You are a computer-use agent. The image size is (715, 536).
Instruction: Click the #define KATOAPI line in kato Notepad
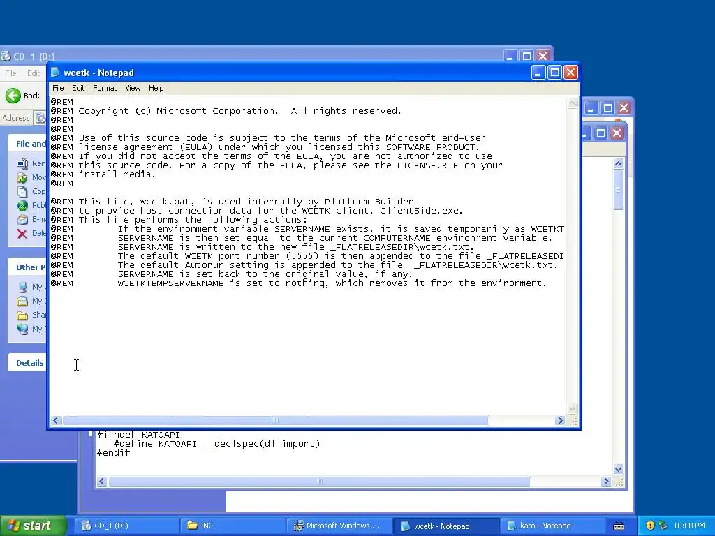216,443
